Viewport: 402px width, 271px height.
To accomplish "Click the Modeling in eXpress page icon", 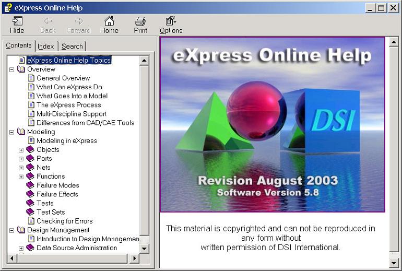I will (x=31, y=140).
